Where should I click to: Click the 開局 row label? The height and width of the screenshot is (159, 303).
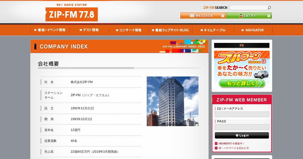[49, 119]
